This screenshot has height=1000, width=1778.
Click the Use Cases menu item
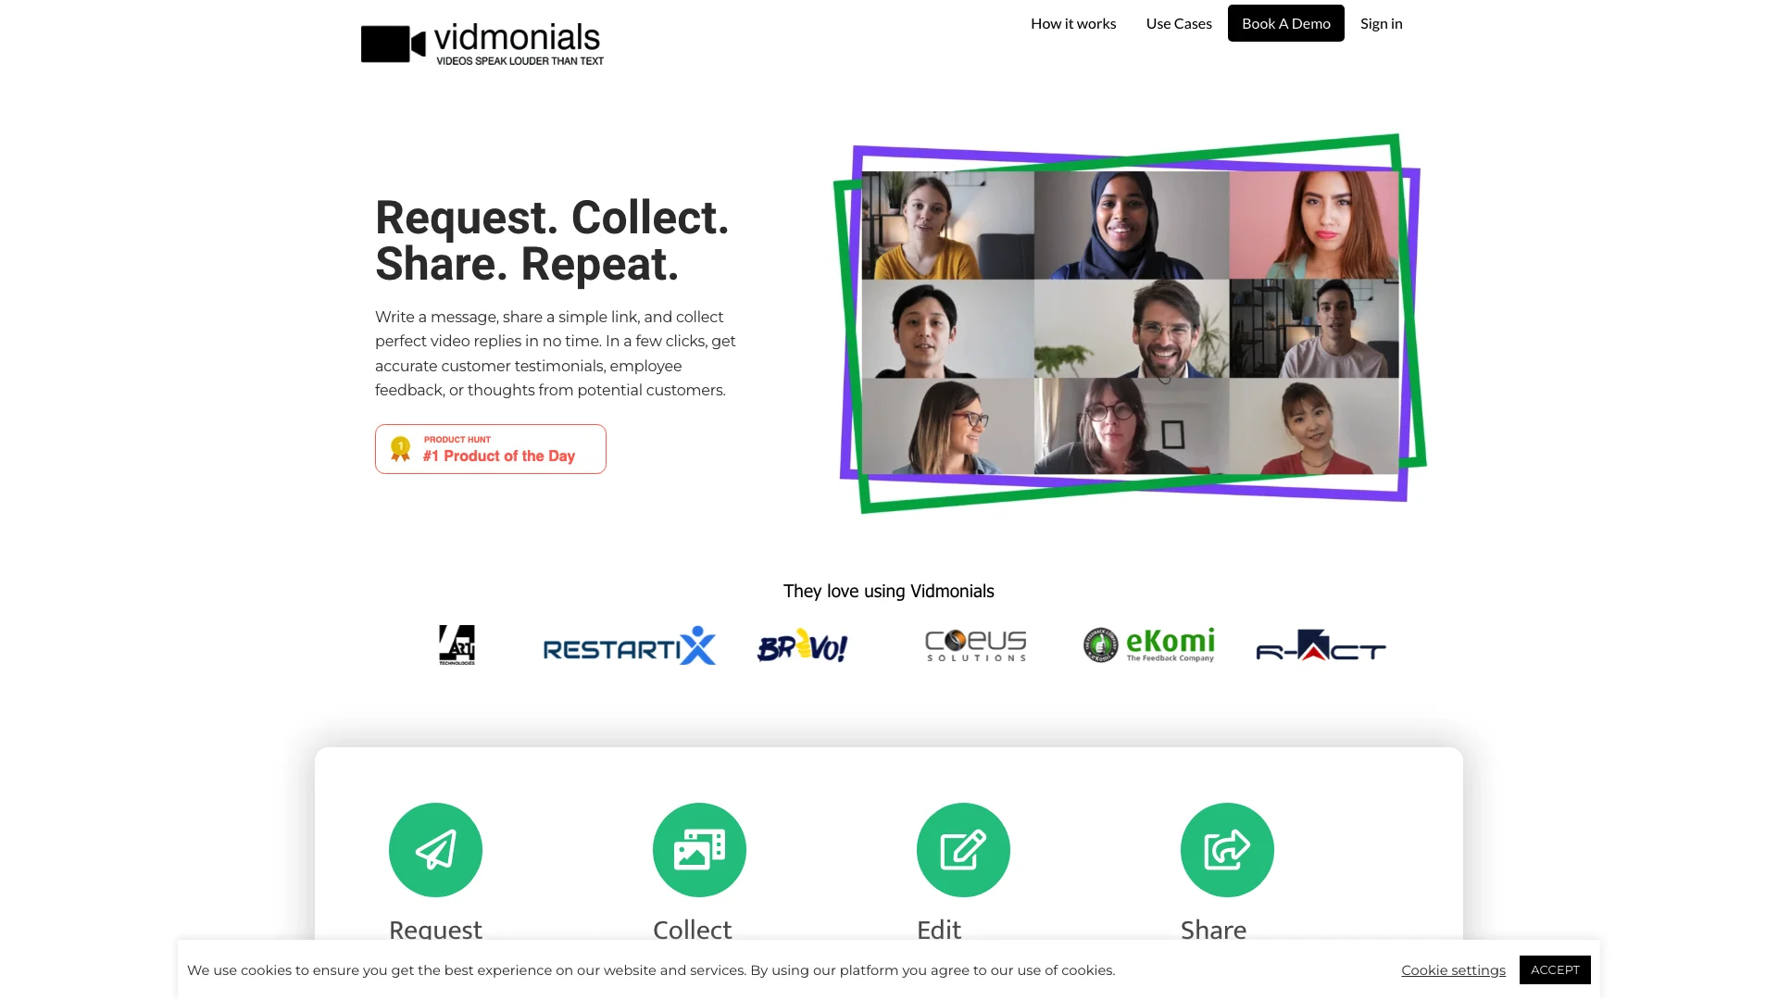(1179, 23)
